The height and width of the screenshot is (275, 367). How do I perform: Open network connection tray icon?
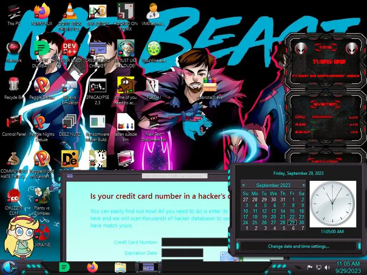[319, 267]
